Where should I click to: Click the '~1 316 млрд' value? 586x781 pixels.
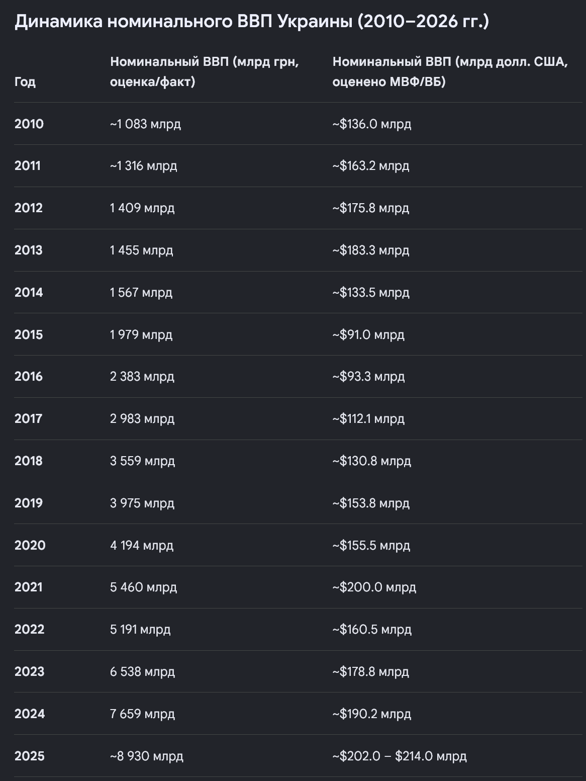point(144,166)
